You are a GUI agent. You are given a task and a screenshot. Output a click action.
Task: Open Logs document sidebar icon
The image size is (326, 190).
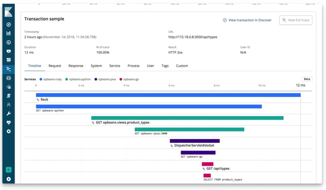tap(9, 96)
